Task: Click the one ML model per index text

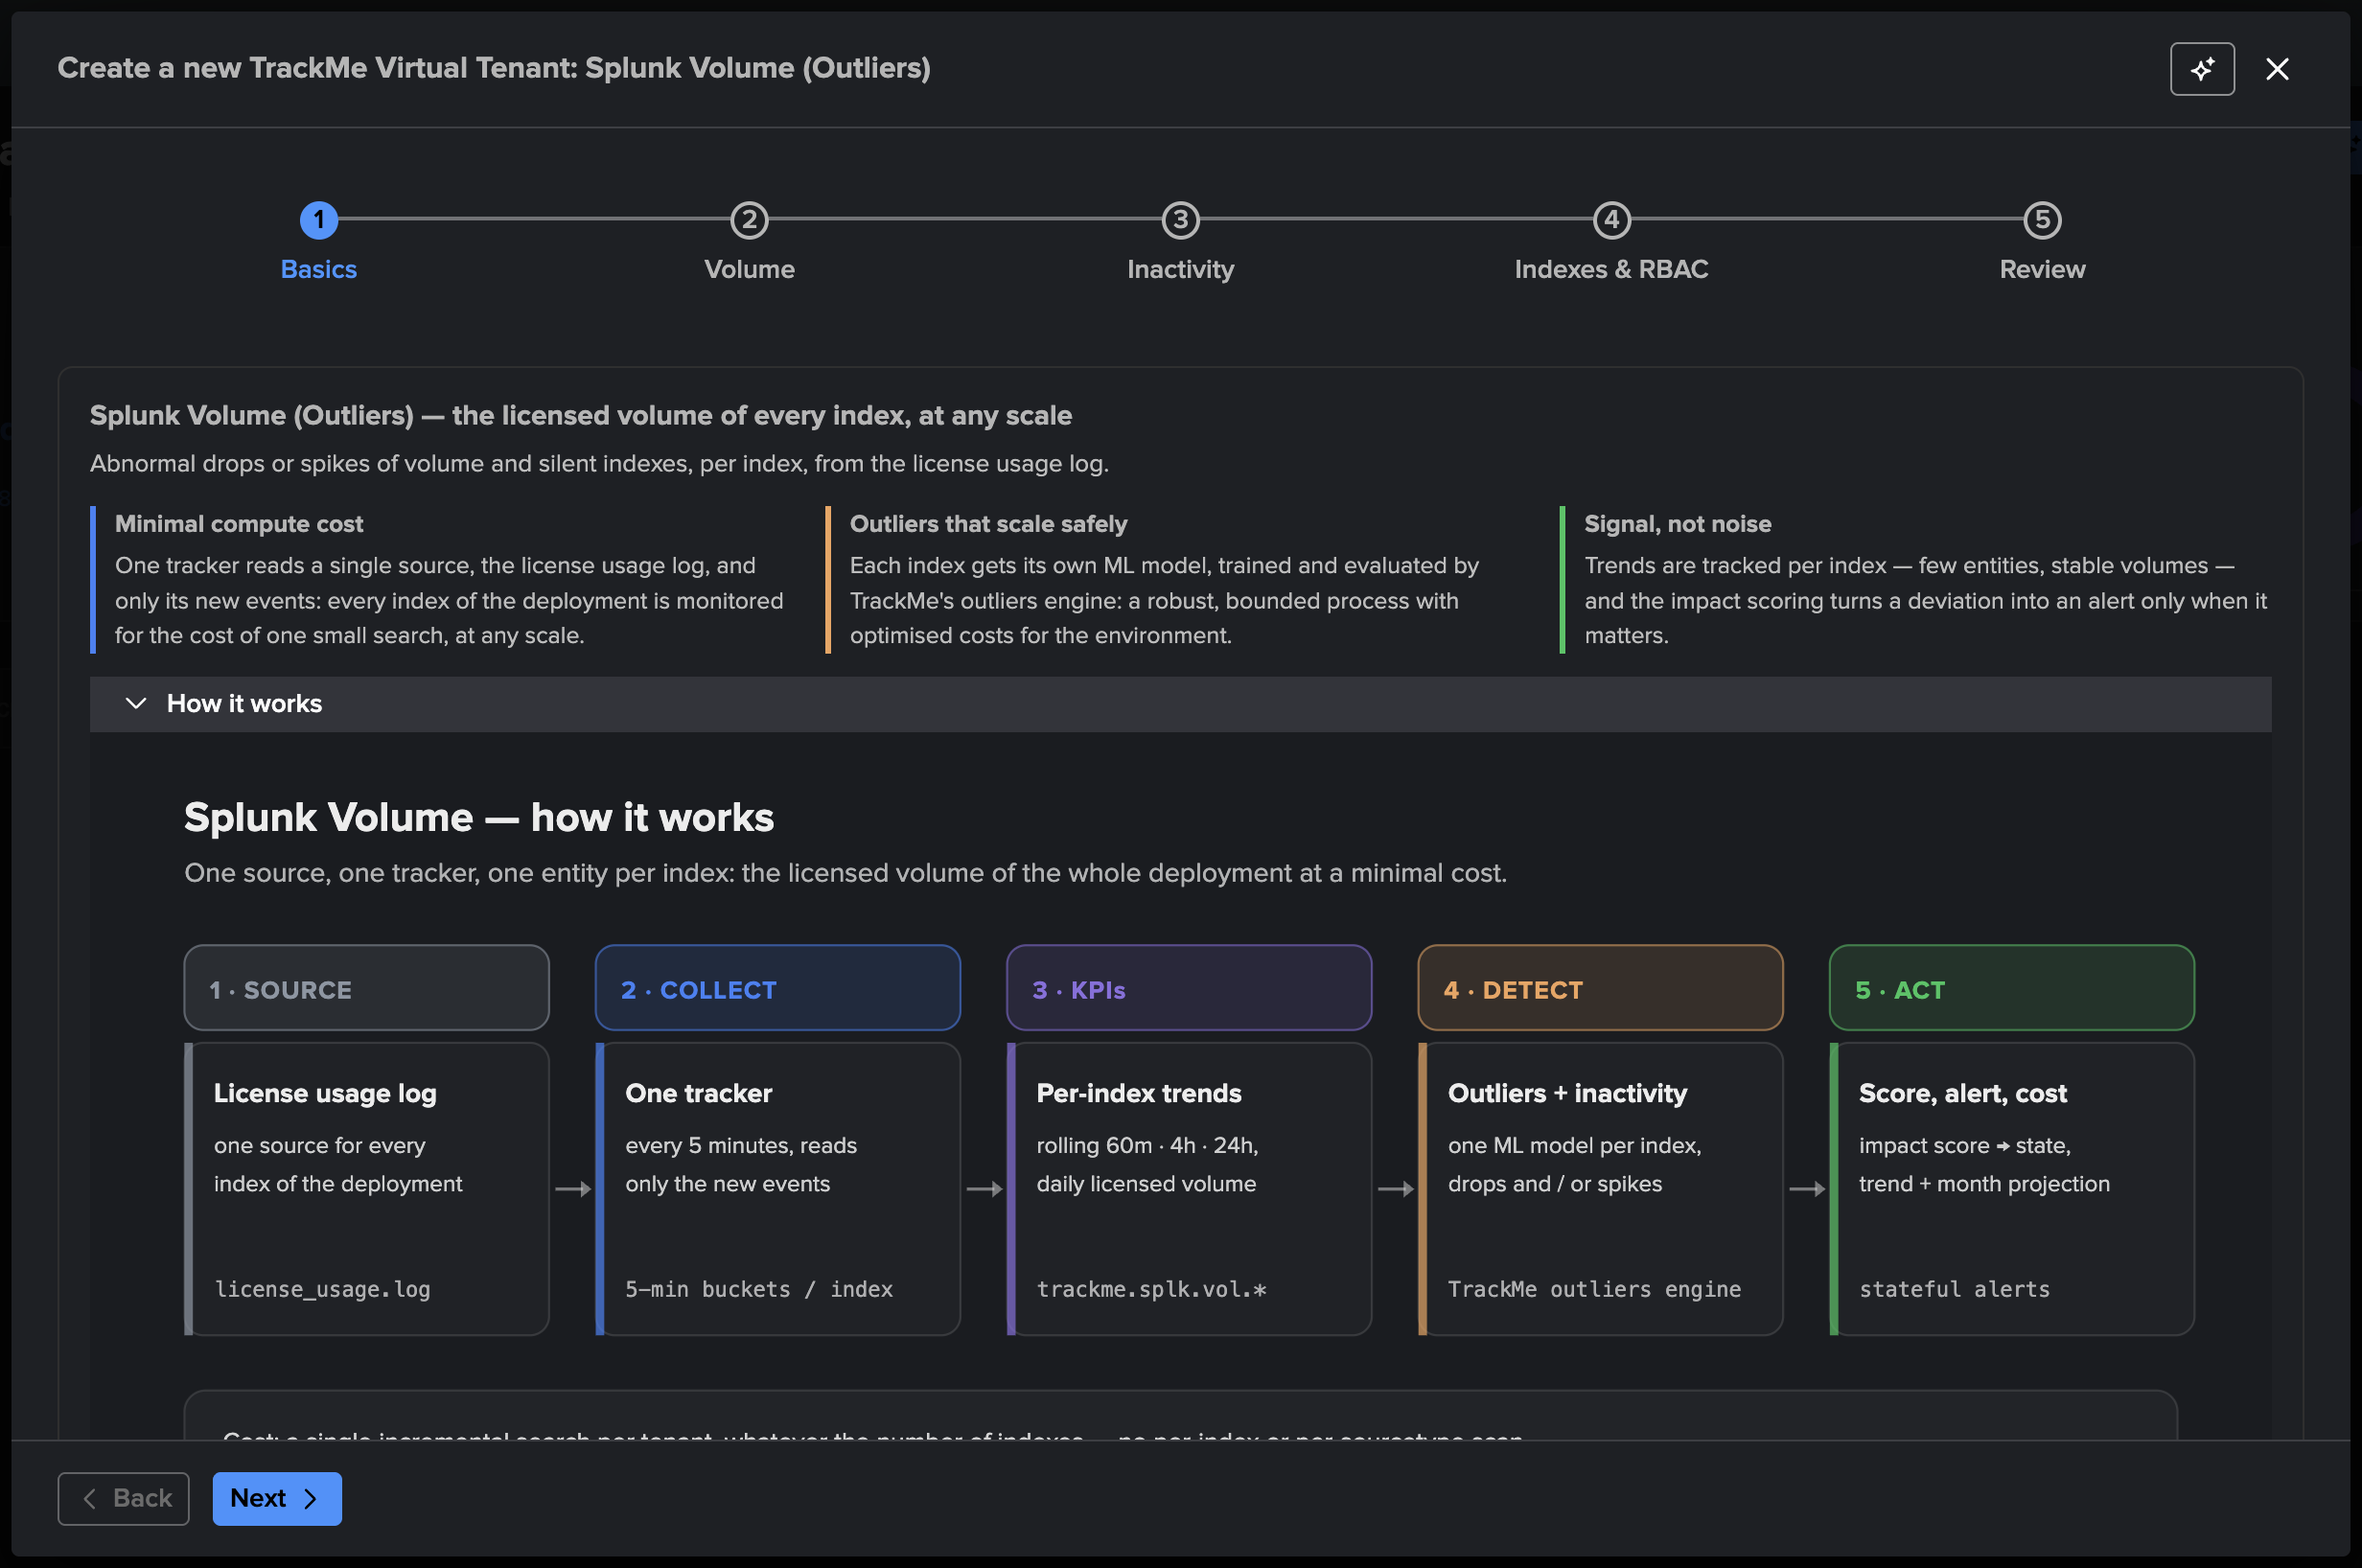Action: (1574, 1145)
